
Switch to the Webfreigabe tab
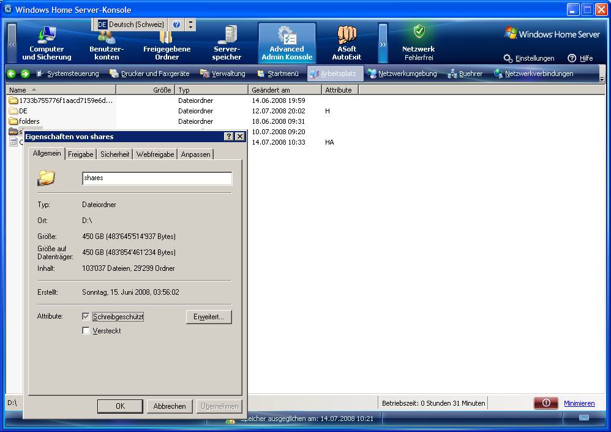pyautogui.click(x=155, y=154)
